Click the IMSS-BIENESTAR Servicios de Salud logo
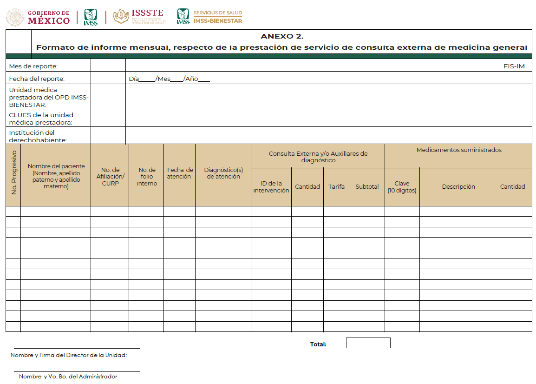Screen dimensions: 536x384 click(x=209, y=17)
